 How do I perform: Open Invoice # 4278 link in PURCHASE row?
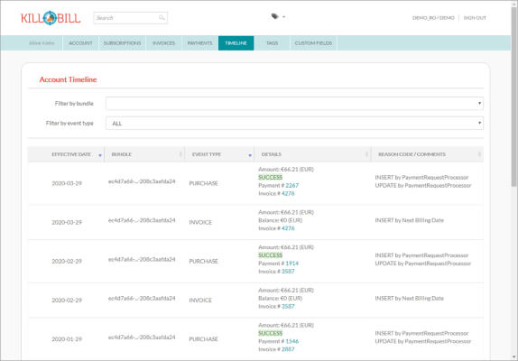(288, 193)
